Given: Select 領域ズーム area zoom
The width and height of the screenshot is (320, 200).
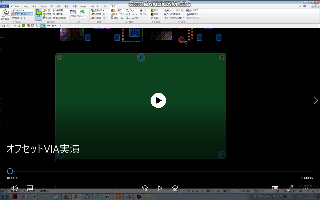Looking at the screenshot, I should coord(117,18).
